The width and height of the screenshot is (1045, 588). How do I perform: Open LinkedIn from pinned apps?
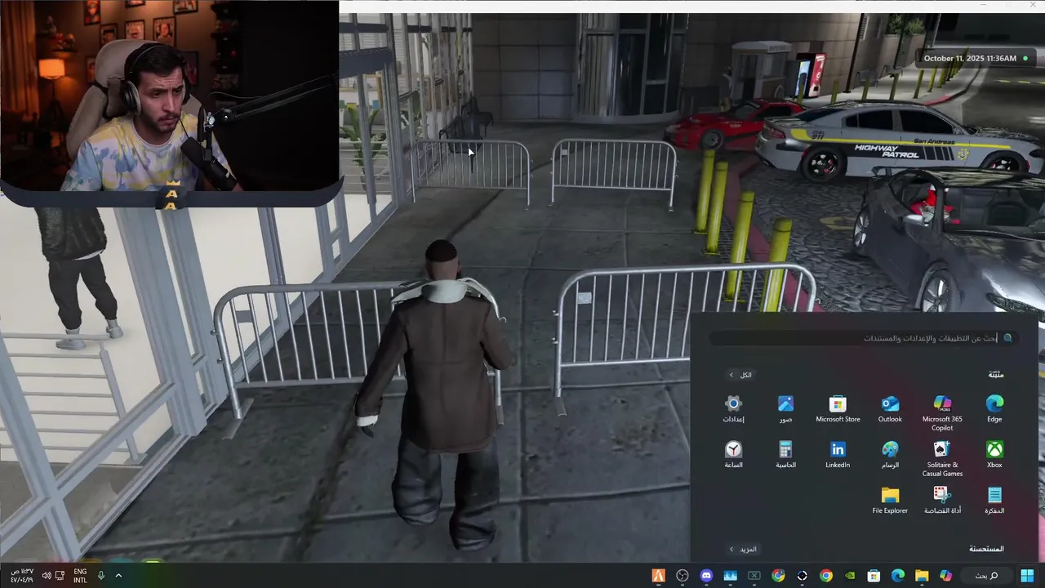pyautogui.click(x=838, y=454)
